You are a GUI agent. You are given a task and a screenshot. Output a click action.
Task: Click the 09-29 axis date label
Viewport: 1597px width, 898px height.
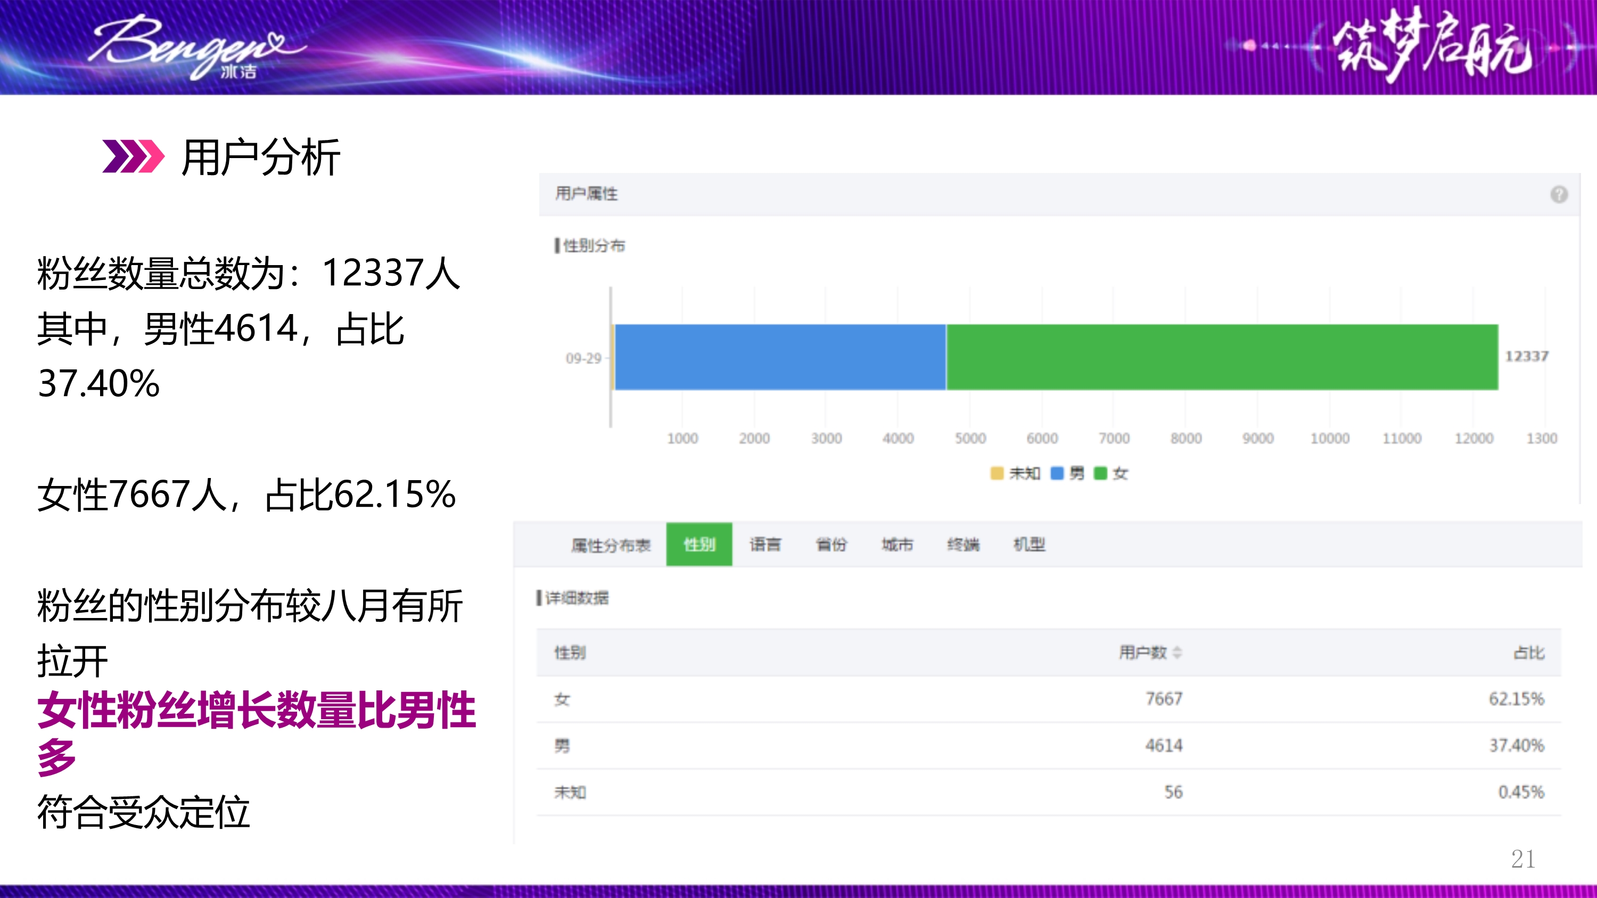point(583,358)
